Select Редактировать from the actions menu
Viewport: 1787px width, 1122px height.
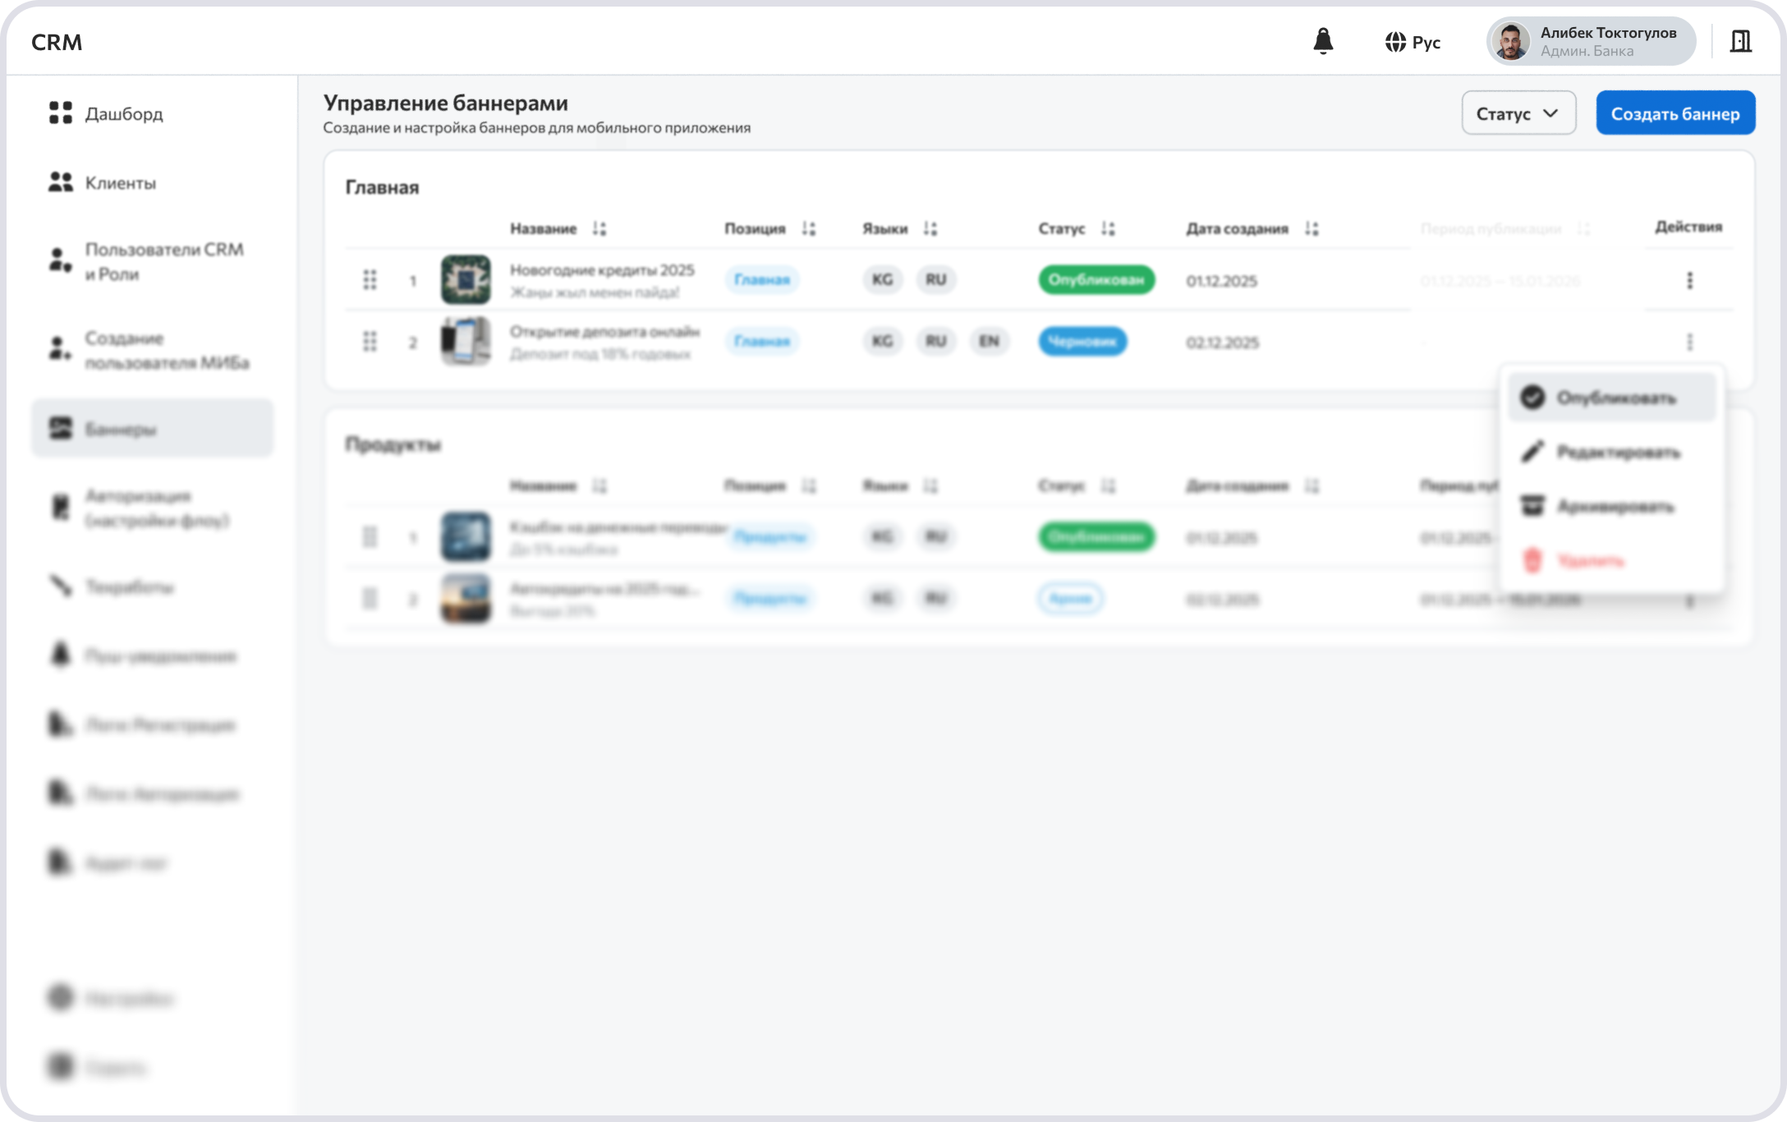pos(1611,452)
